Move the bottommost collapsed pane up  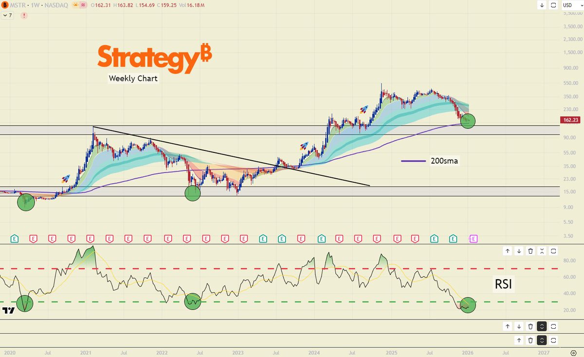[519, 340]
